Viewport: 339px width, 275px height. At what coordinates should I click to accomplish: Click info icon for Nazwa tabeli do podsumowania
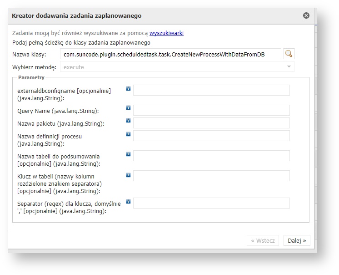[128, 154]
